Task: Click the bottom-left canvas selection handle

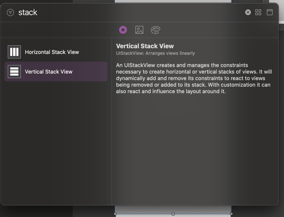Action: click(115, 214)
